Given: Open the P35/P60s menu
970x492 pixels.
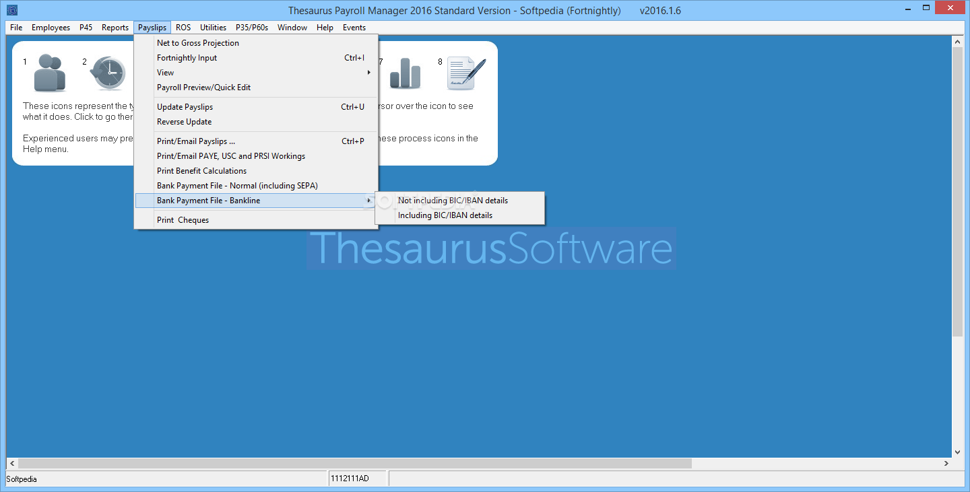Looking at the screenshot, I should click(252, 28).
